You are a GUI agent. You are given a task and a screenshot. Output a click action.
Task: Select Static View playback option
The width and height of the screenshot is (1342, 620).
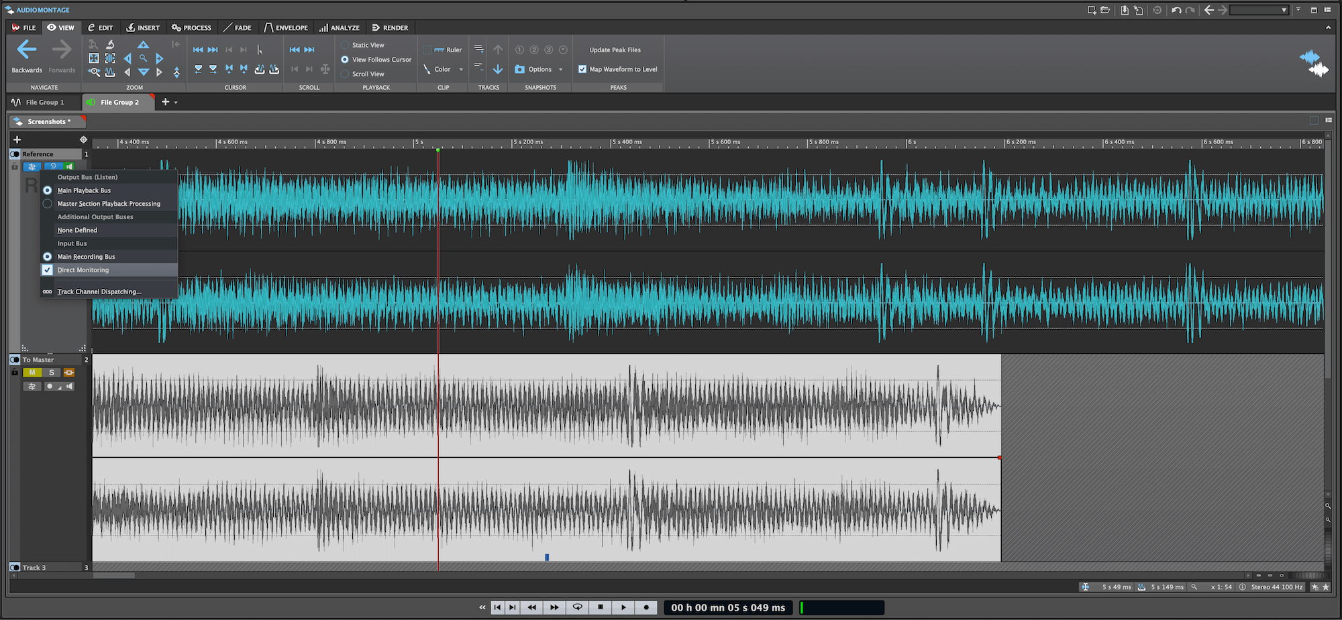362,45
